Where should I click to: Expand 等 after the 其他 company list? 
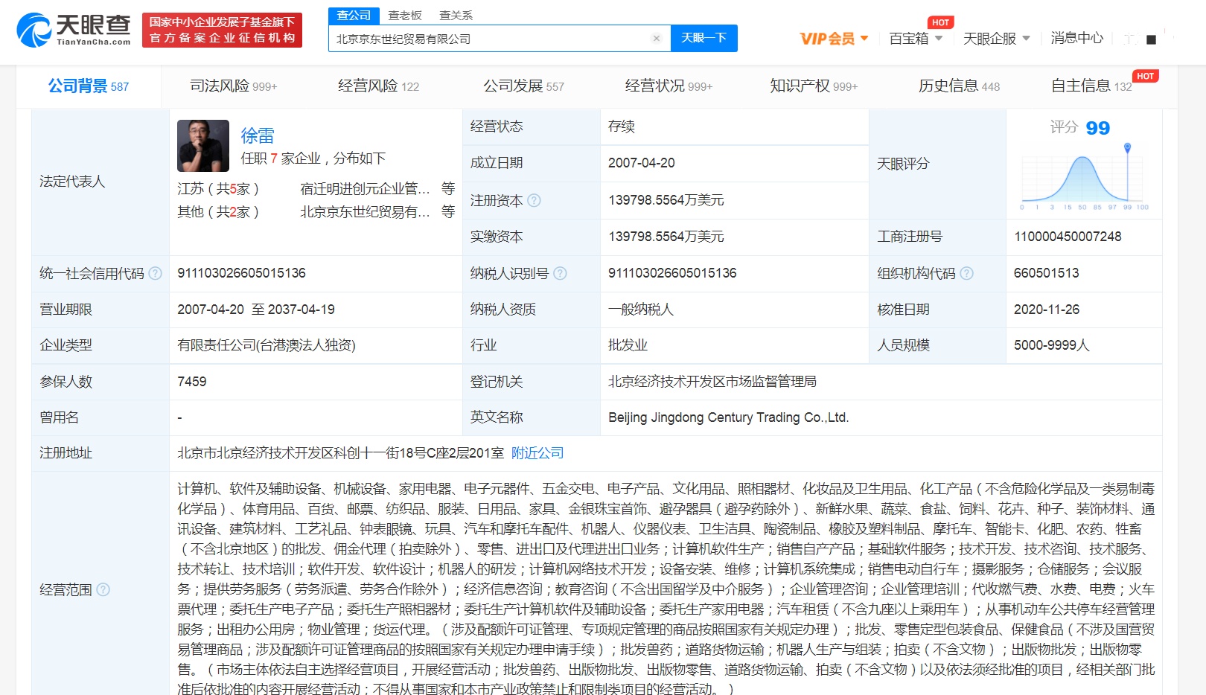tap(447, 211)
